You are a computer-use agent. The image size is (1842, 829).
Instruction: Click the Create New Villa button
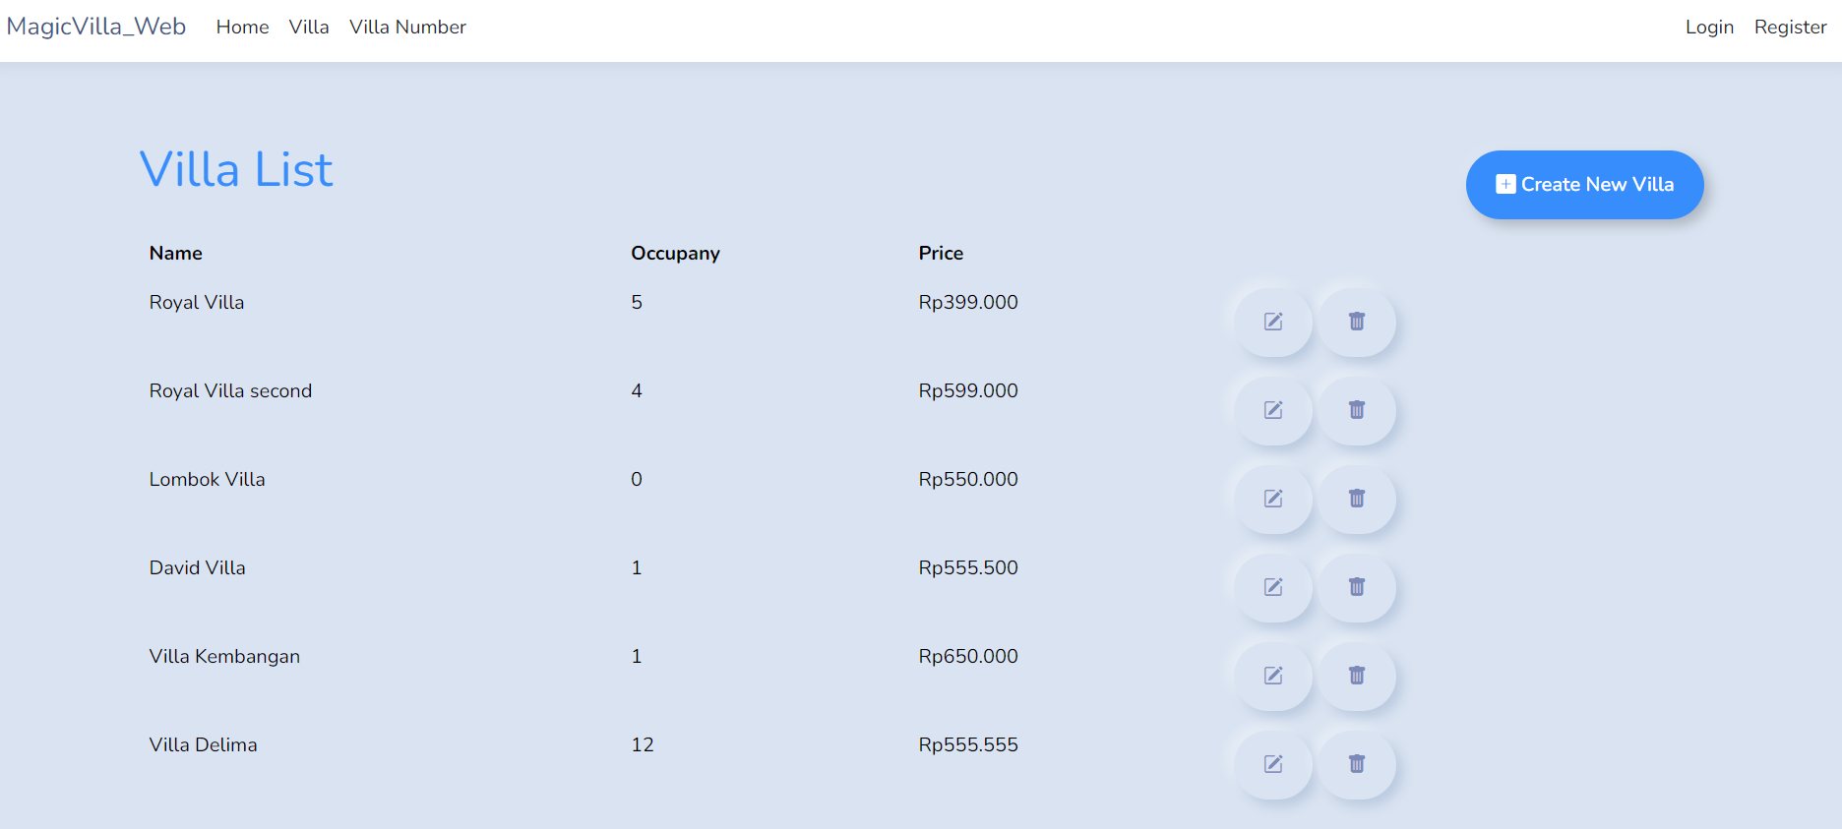1584,185
